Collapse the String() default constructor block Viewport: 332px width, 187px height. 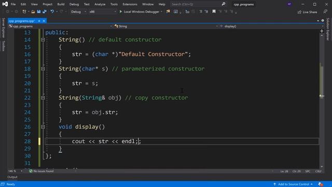43,39
